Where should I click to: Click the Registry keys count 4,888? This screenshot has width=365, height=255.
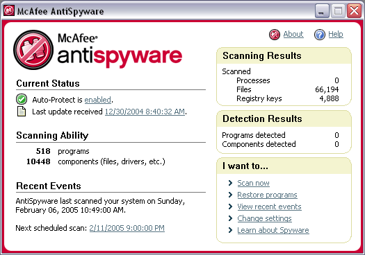tap(329, 98)
